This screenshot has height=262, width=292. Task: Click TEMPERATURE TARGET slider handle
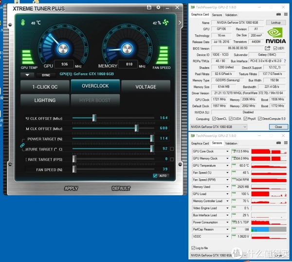click(152, 149)
